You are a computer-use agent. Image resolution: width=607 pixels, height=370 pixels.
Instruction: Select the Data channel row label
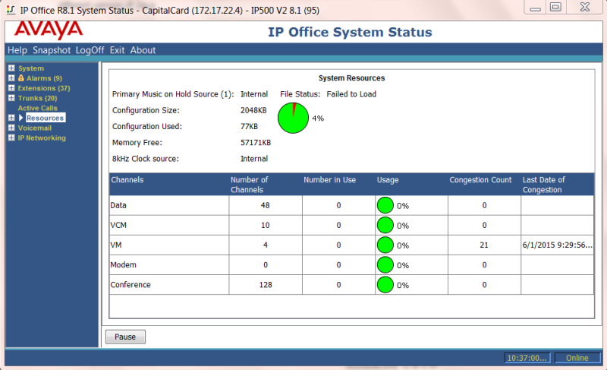118,205
